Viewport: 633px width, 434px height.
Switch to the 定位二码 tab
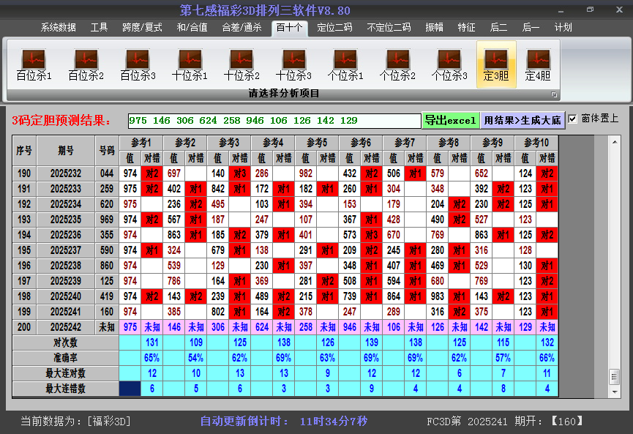coord(334,28)
